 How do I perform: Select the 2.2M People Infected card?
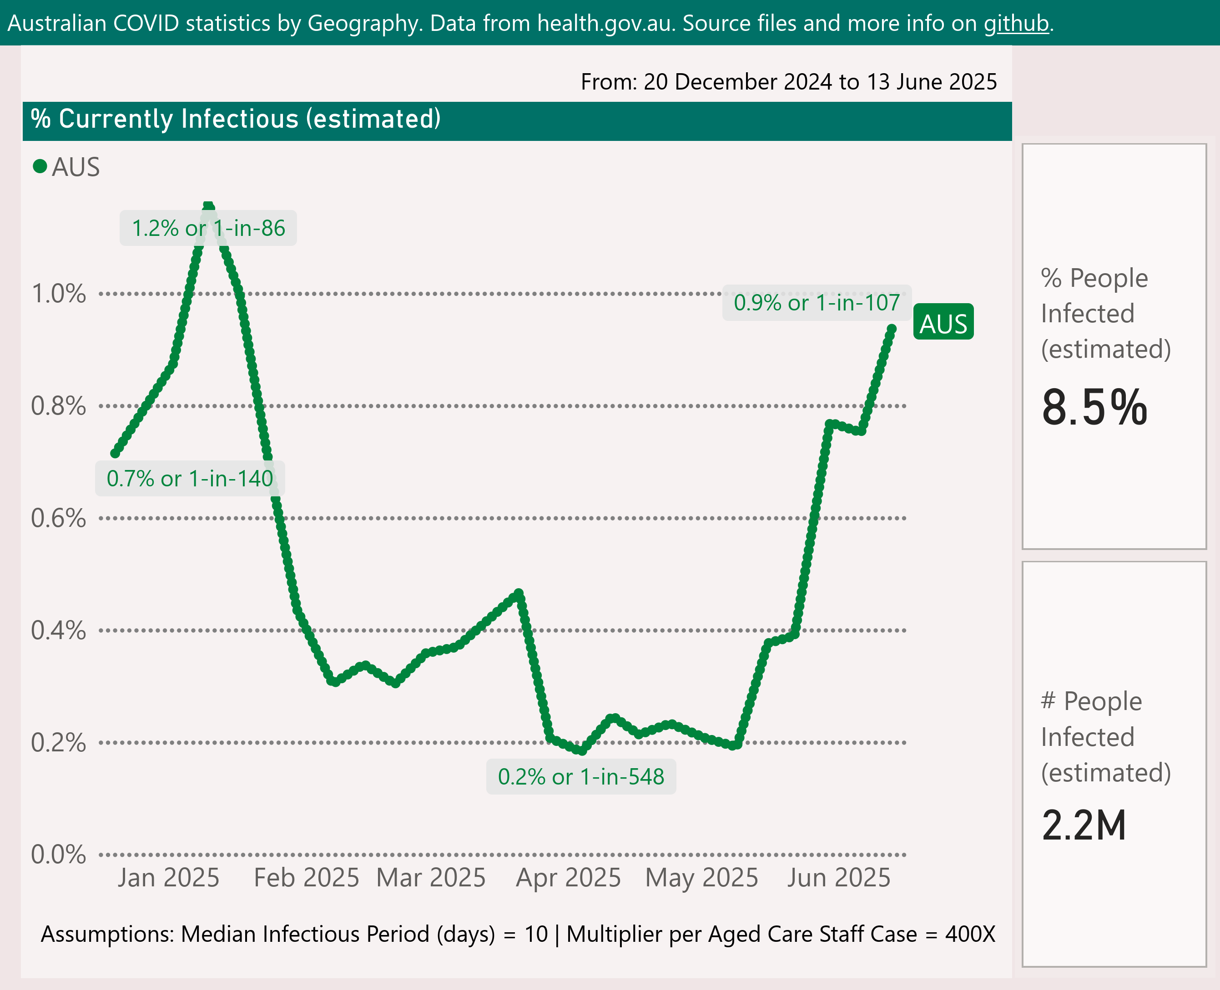coord(1113,764)
